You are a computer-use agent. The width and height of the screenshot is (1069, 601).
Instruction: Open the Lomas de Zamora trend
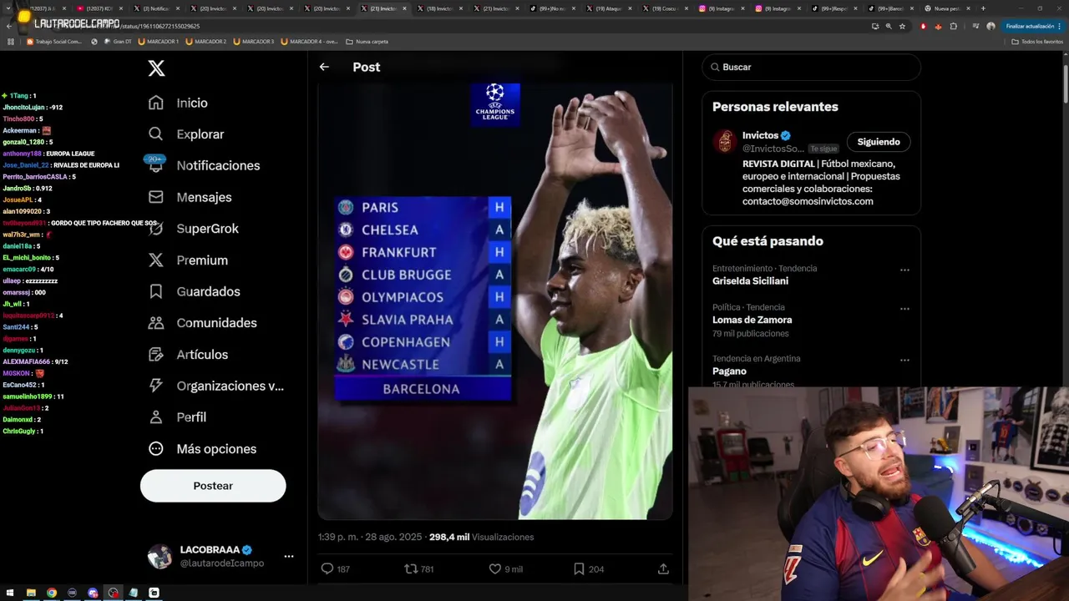(752, 320)
